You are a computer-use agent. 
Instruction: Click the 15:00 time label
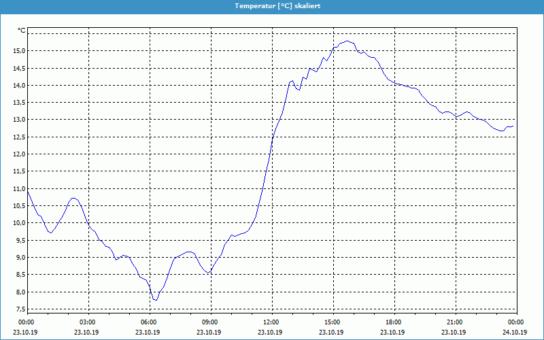(x=333, y=322)
